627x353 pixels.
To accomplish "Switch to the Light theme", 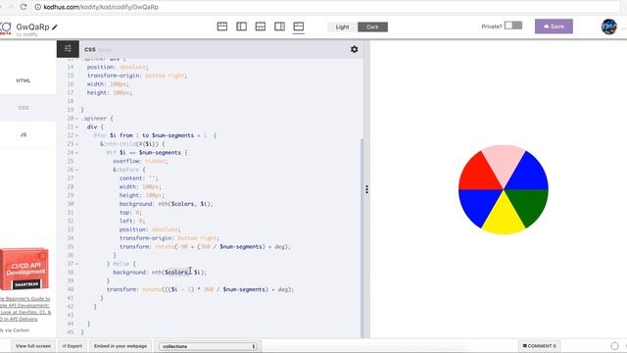I will [342, 26].
